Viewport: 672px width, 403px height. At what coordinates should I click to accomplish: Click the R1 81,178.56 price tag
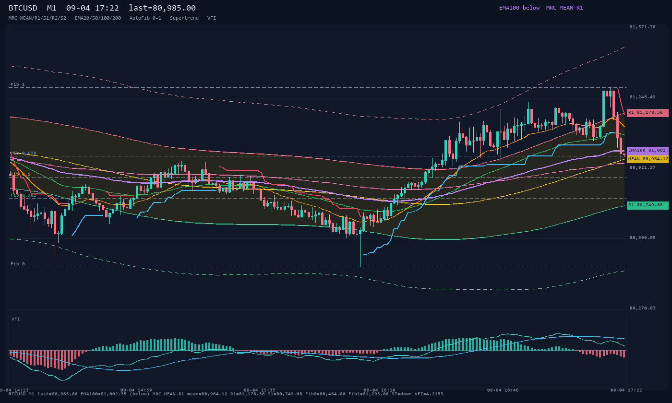click(648, 113)
